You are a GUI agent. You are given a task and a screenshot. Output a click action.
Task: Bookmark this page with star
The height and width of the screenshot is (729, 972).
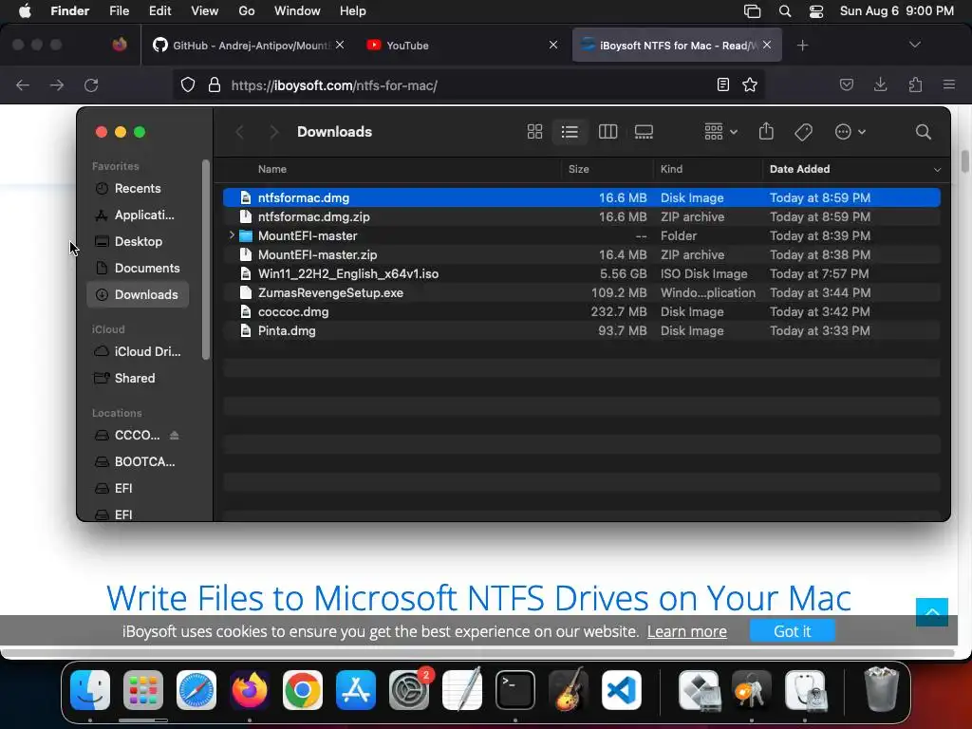750,84
